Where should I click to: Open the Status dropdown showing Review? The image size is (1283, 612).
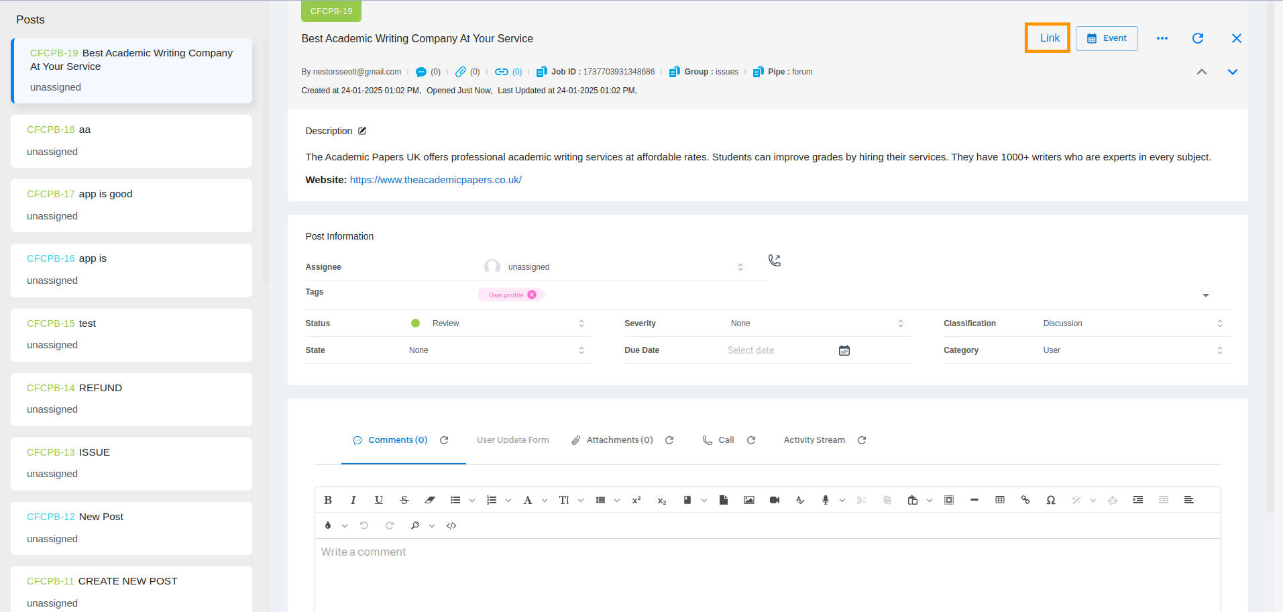point(497,323)
